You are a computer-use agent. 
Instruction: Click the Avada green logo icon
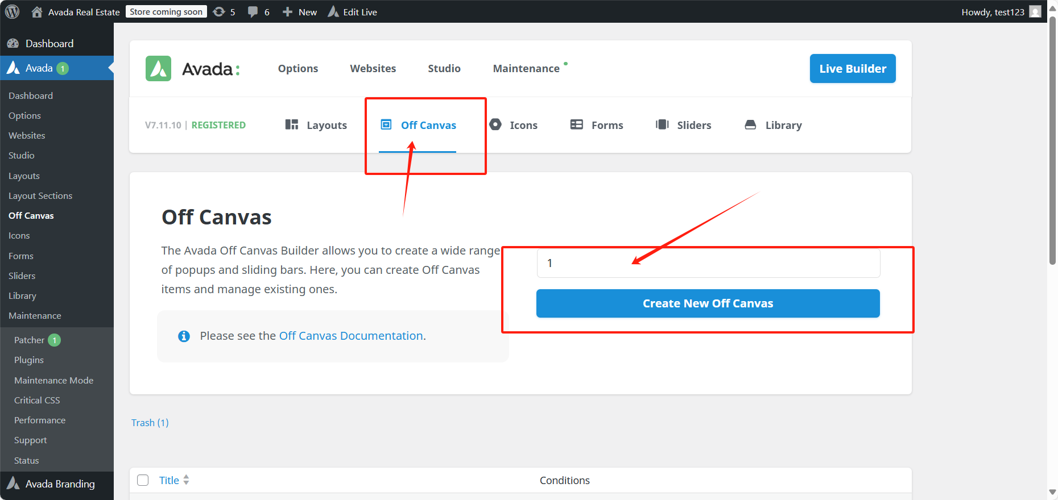pyautogui.click(x=158, y=69)
